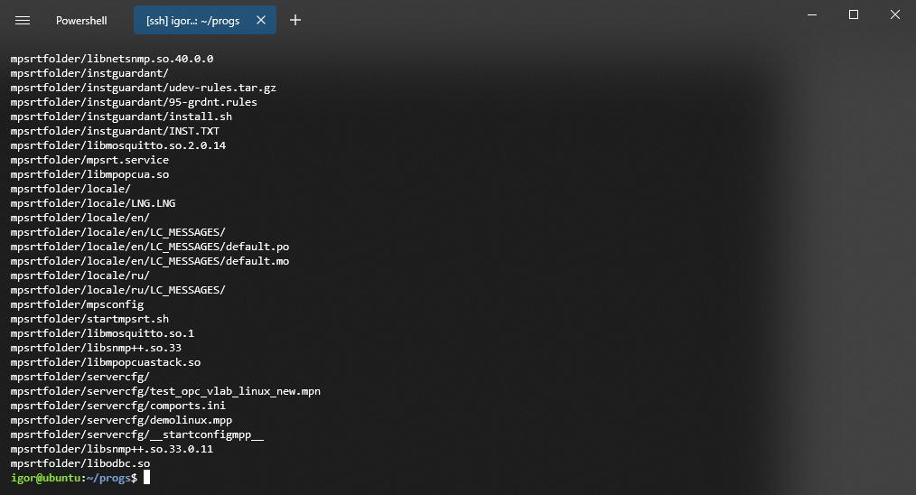
Task: Click the libmpopcua.so line
Action: [x=89, y=174]
